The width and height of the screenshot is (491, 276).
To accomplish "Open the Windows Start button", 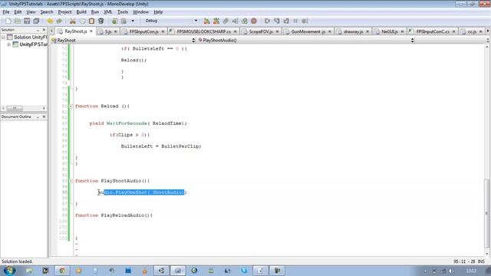I will (x=9, y=271).
